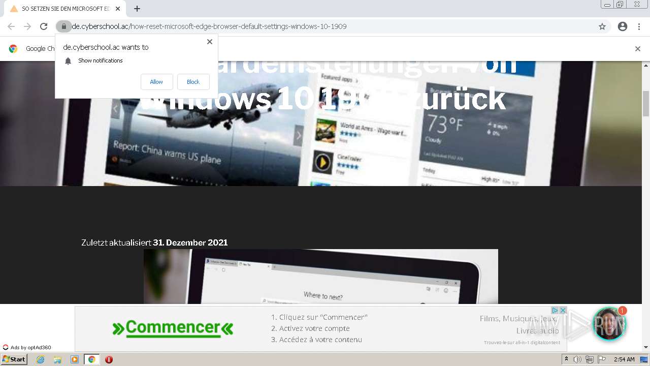Click the padlock site info icon

tap(63, 26)
